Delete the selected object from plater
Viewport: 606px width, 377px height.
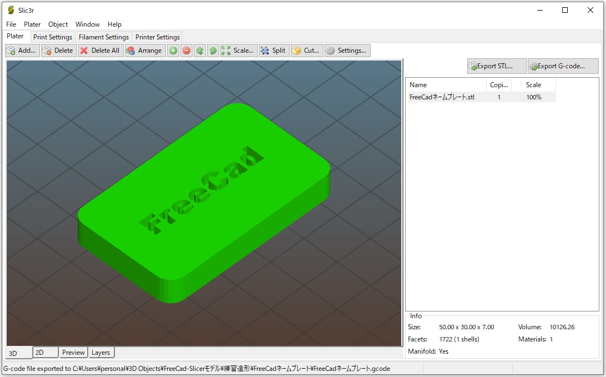[x=59, y=51]
